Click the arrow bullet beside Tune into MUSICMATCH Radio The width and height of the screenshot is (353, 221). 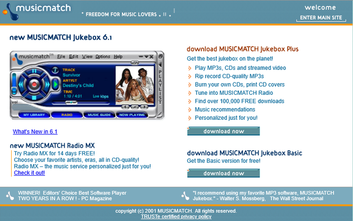tap(190, 93)
